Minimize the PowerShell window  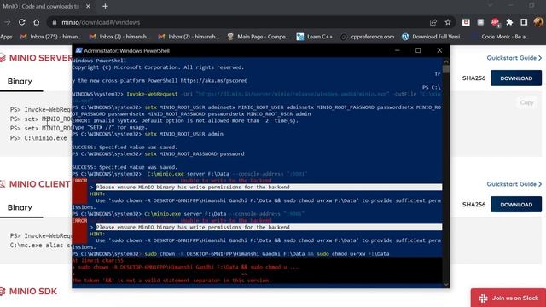398,50
